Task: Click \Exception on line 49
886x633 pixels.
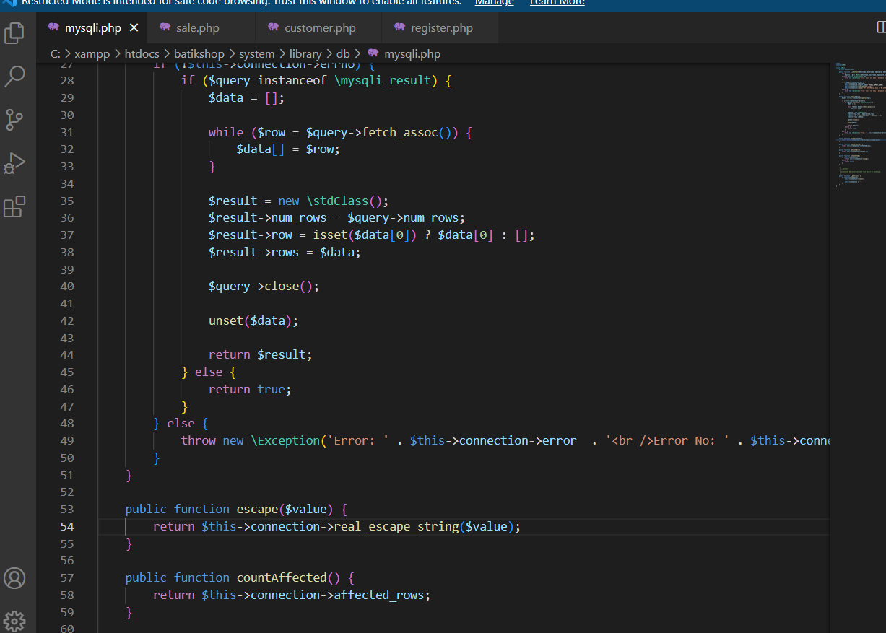Action: (285, 440)
